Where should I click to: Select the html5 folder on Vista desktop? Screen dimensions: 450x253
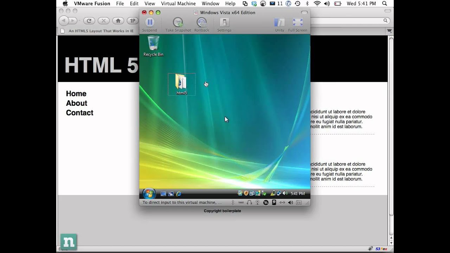(x=181, y=84)
